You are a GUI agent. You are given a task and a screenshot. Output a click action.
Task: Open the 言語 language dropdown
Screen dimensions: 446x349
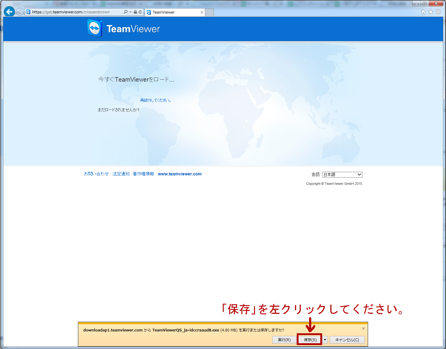pos(342,174)
